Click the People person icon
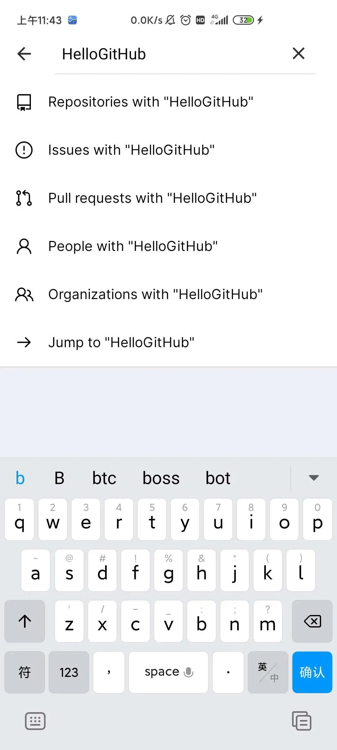 click(x=24, y=246)
